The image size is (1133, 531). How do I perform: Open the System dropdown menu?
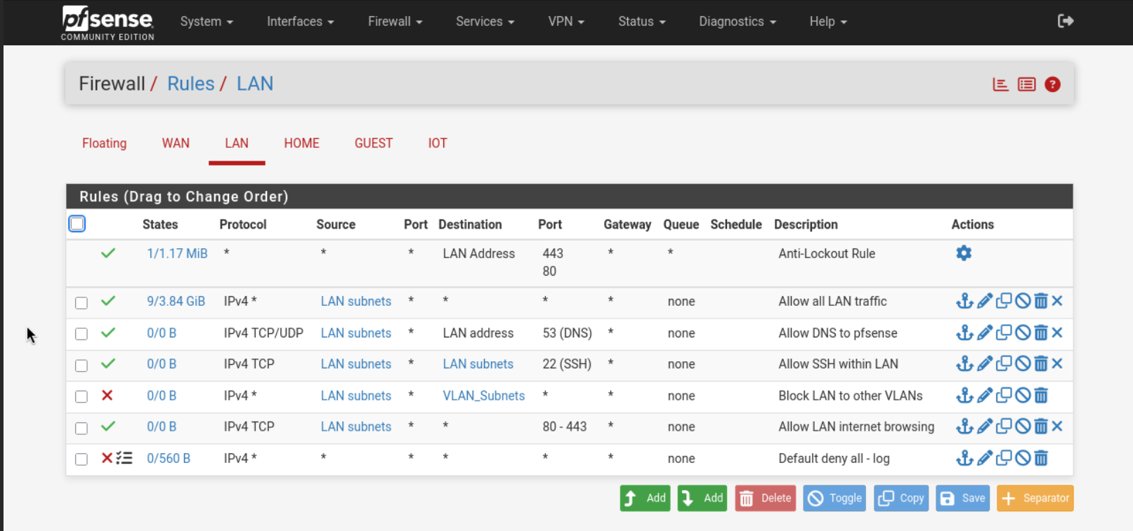pyautogui.click(x=207, y=22)
